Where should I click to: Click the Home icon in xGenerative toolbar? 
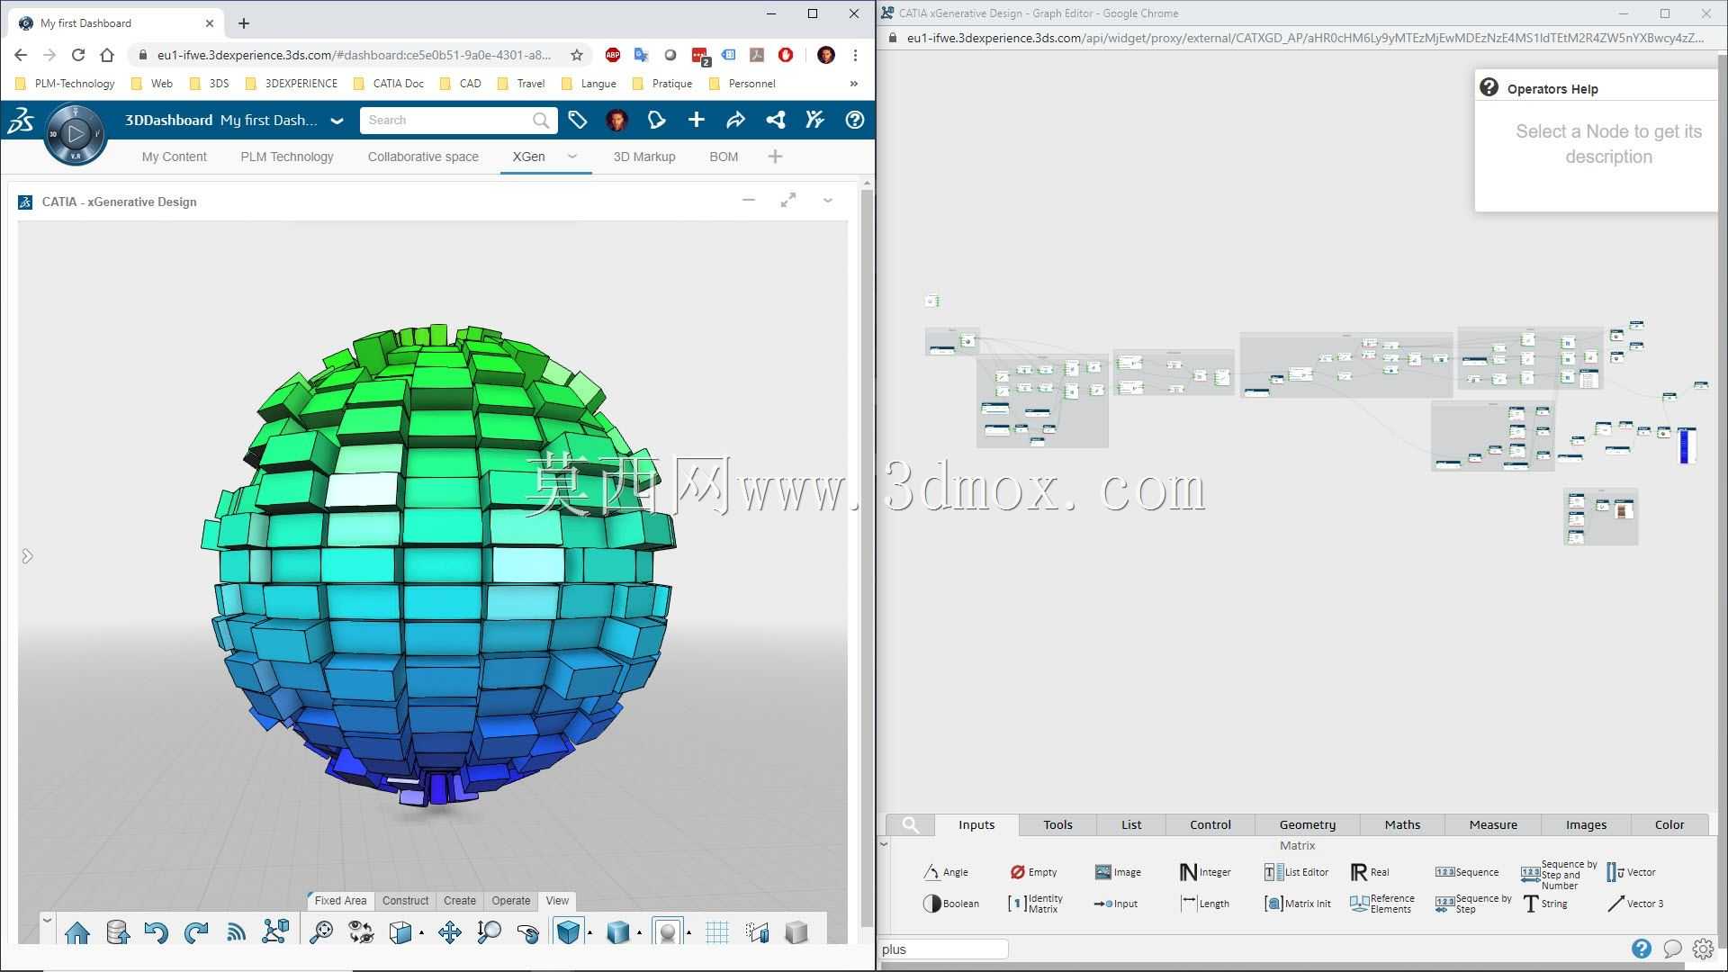coord(77,932)
